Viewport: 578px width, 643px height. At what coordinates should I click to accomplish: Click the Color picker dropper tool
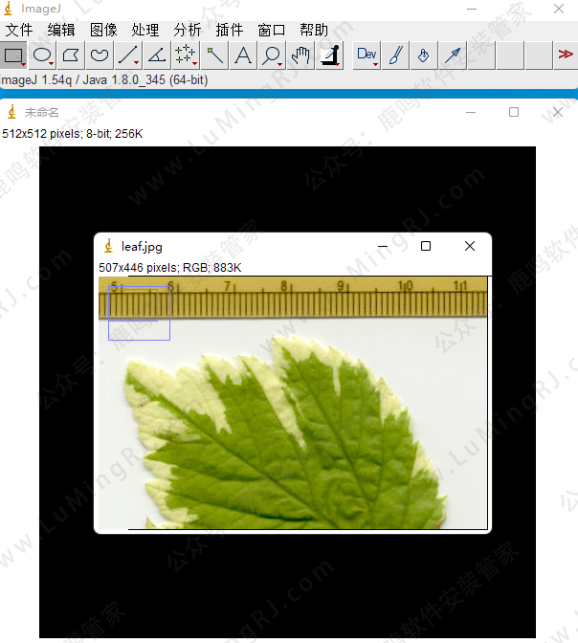[x=329, y=55]
